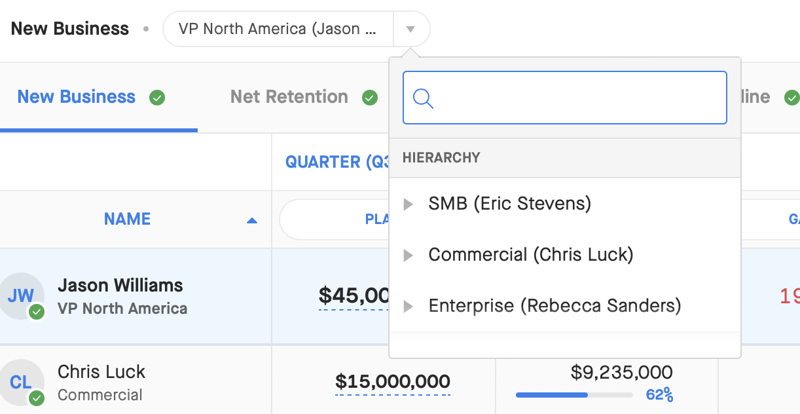800x414 pixels.
Task: Switch to the Net Retention tab
Action: (x=289, y=97)
